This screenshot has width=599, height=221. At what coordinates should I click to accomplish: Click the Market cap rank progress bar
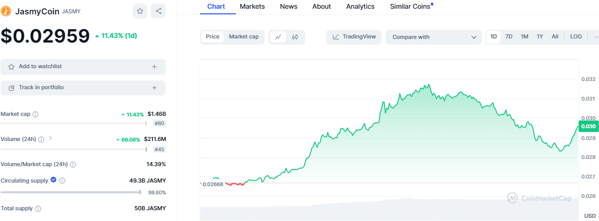coord(74,123)
